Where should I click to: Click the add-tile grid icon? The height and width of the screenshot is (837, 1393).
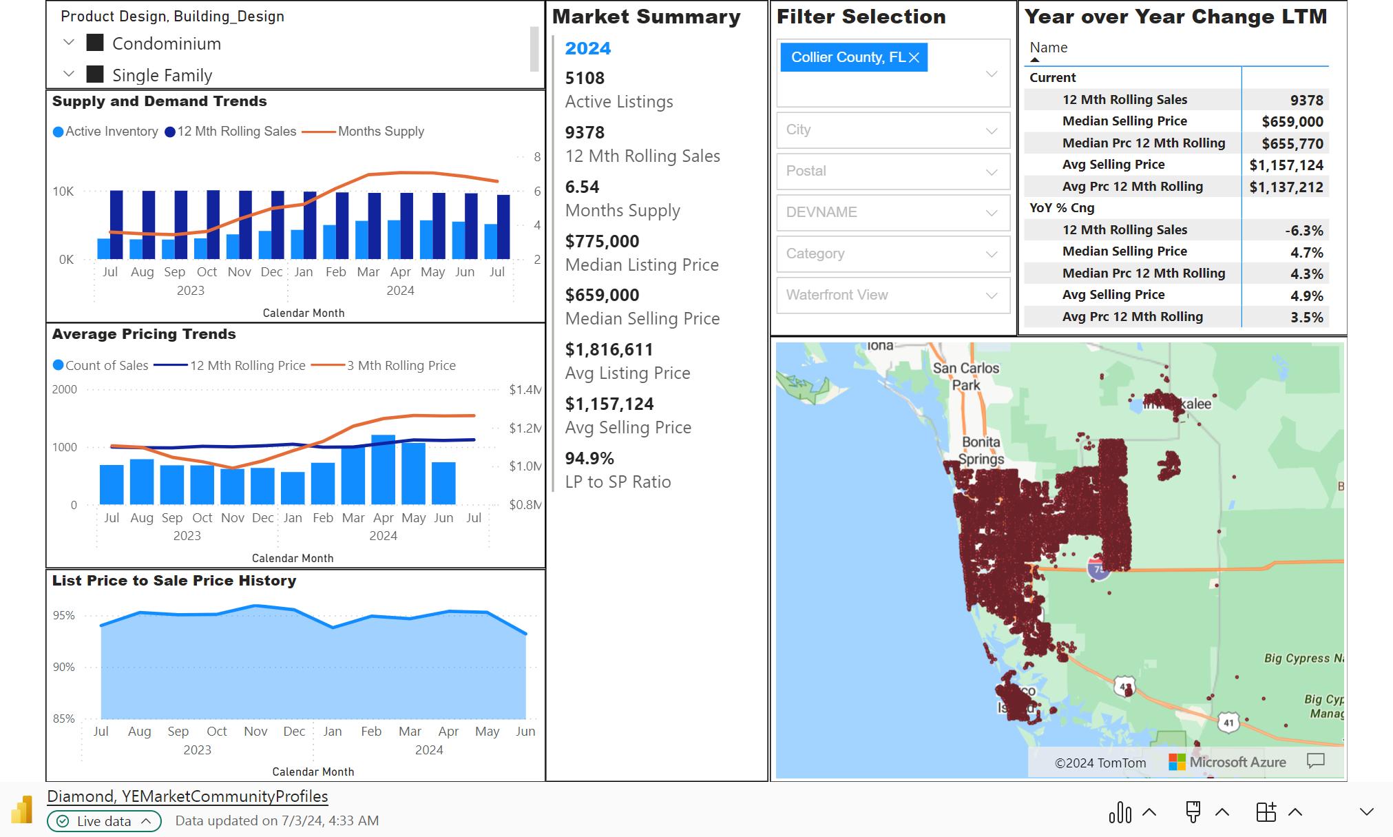click(1266, 812)
